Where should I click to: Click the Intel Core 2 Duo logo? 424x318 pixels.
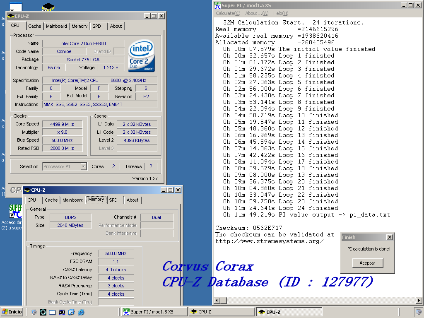(141, 56)
